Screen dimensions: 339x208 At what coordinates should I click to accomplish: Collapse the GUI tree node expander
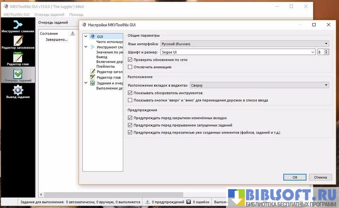(x=86, y=36)
